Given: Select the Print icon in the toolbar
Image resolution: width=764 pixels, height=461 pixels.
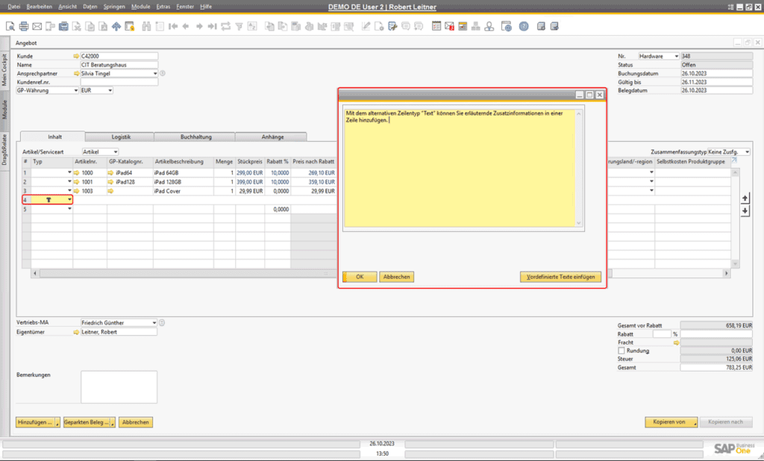Looking at the screenshot, I should [x=23, y=25].
